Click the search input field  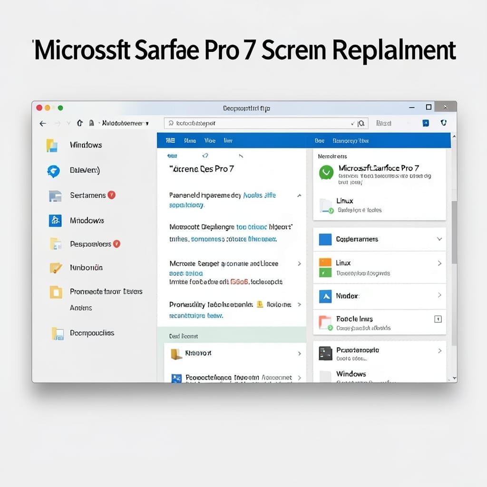(x=266, y=123)
